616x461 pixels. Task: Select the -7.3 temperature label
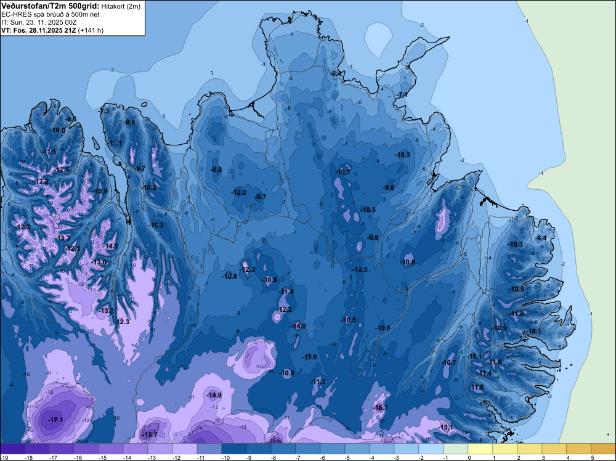point(105,111)
